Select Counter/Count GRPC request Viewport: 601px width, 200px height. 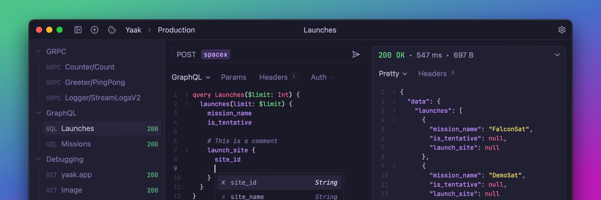click(x=102, y=67)
